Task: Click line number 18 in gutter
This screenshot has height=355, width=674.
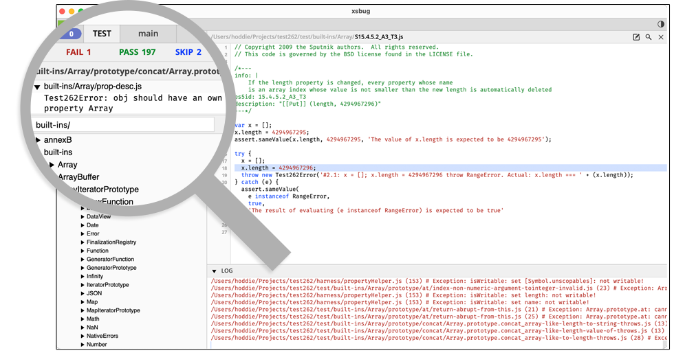Action: tap(225, 168)
